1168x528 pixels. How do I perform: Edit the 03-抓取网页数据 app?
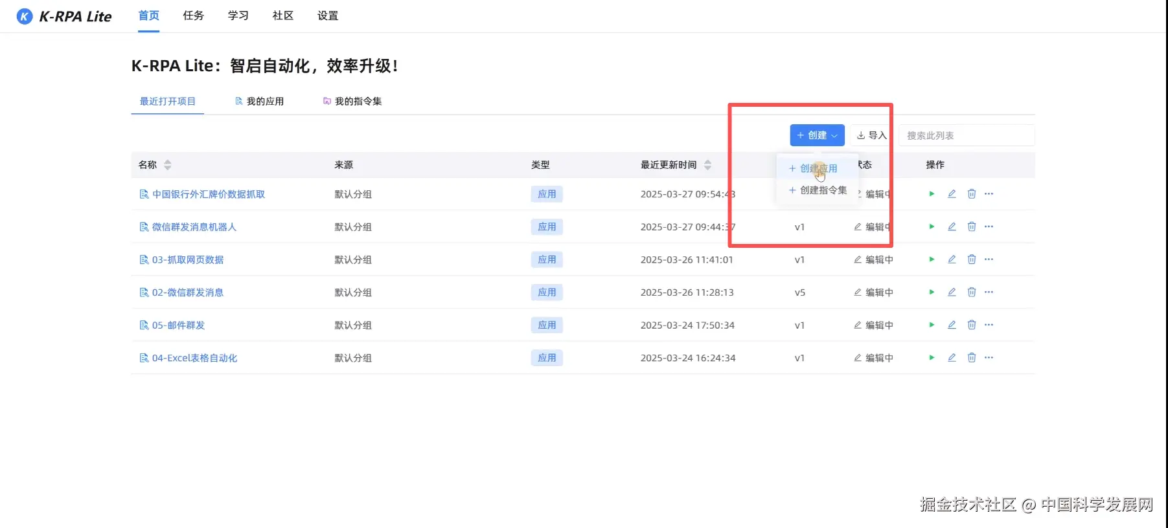(952, 259)
